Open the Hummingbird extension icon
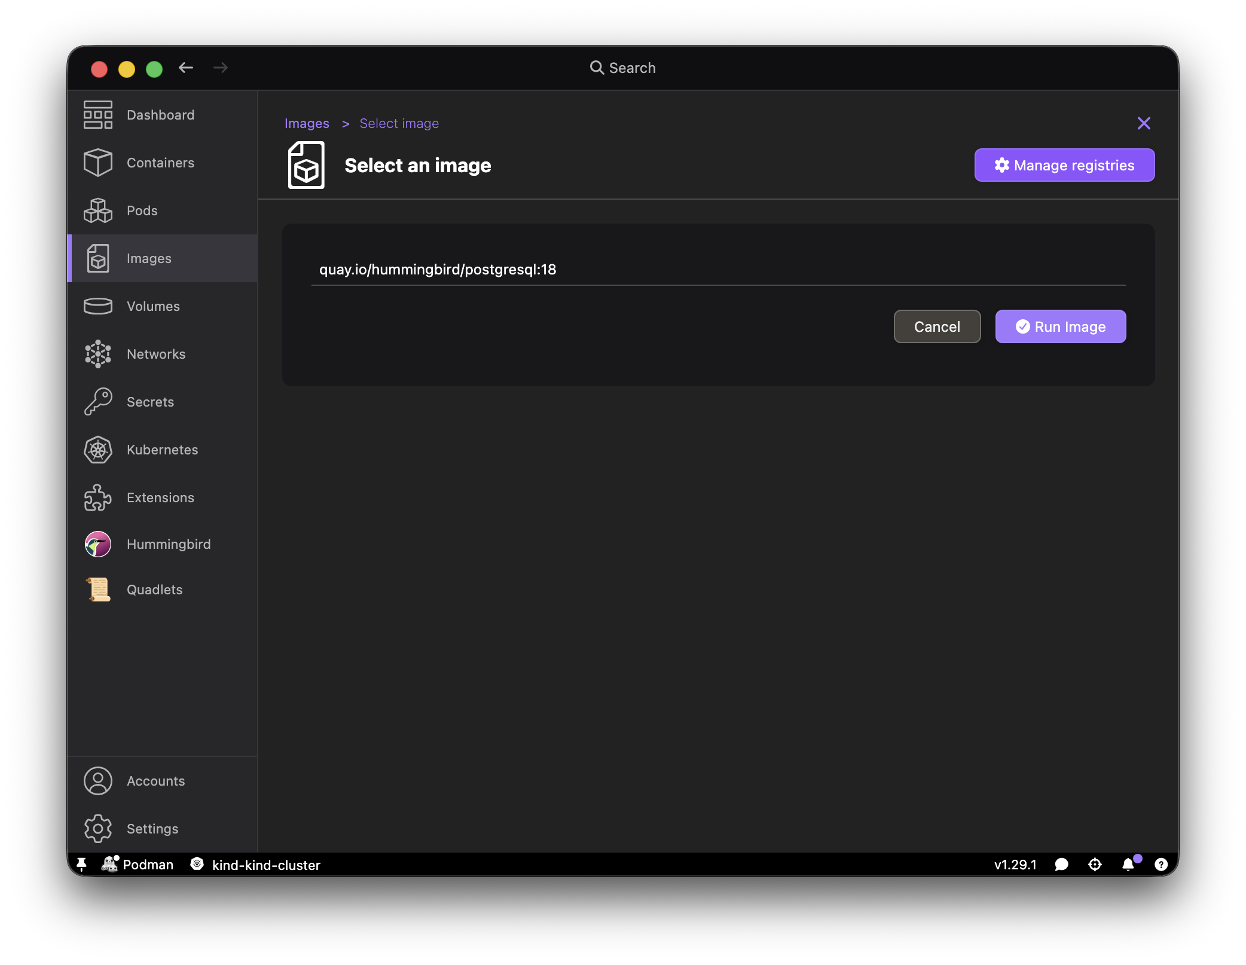The image size is (1246, 965). coord(98,544)
